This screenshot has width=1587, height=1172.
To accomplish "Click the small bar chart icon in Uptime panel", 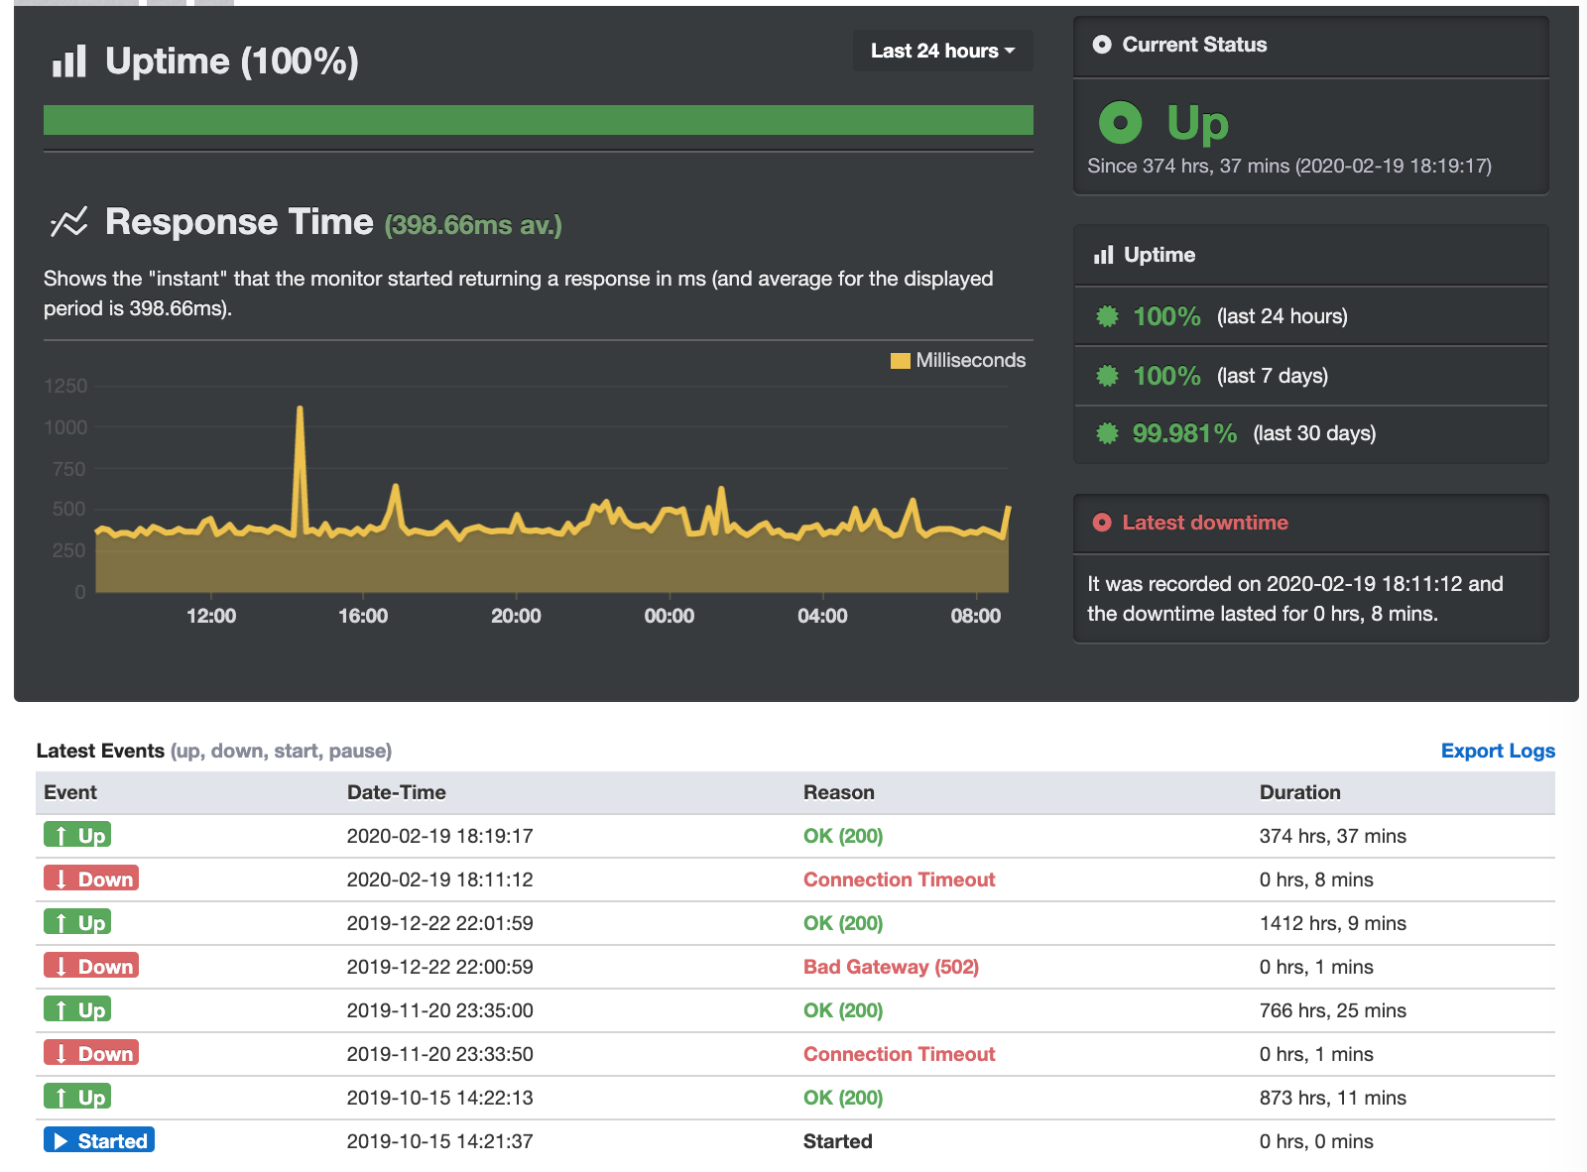I will [x=1103, y=255].
